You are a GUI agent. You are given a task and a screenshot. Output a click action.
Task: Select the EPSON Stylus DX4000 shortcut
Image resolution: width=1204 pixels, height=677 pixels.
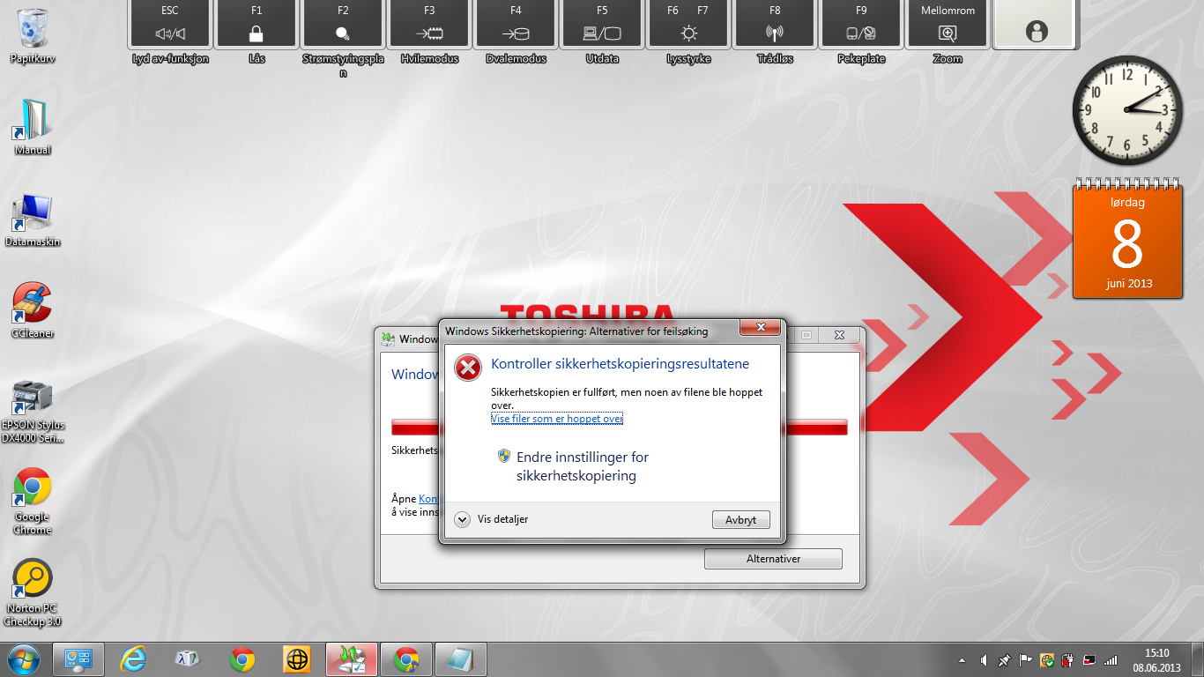point(33,412)
